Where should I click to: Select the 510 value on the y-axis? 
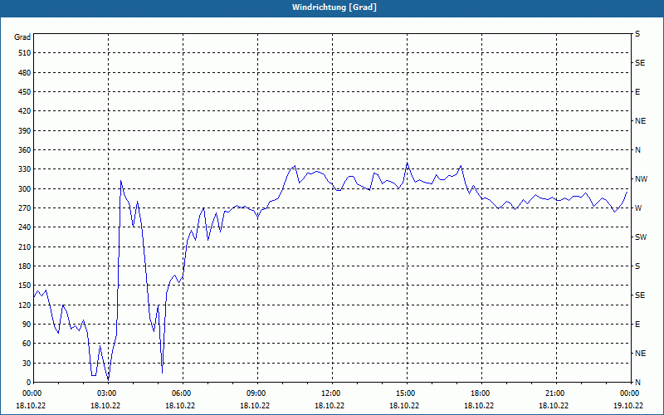pos(25,53)
